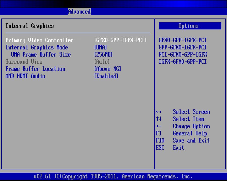Click General Help legend text
Image resolution: width=227 pixels, height=181 pixels.
tap(190, 133)
